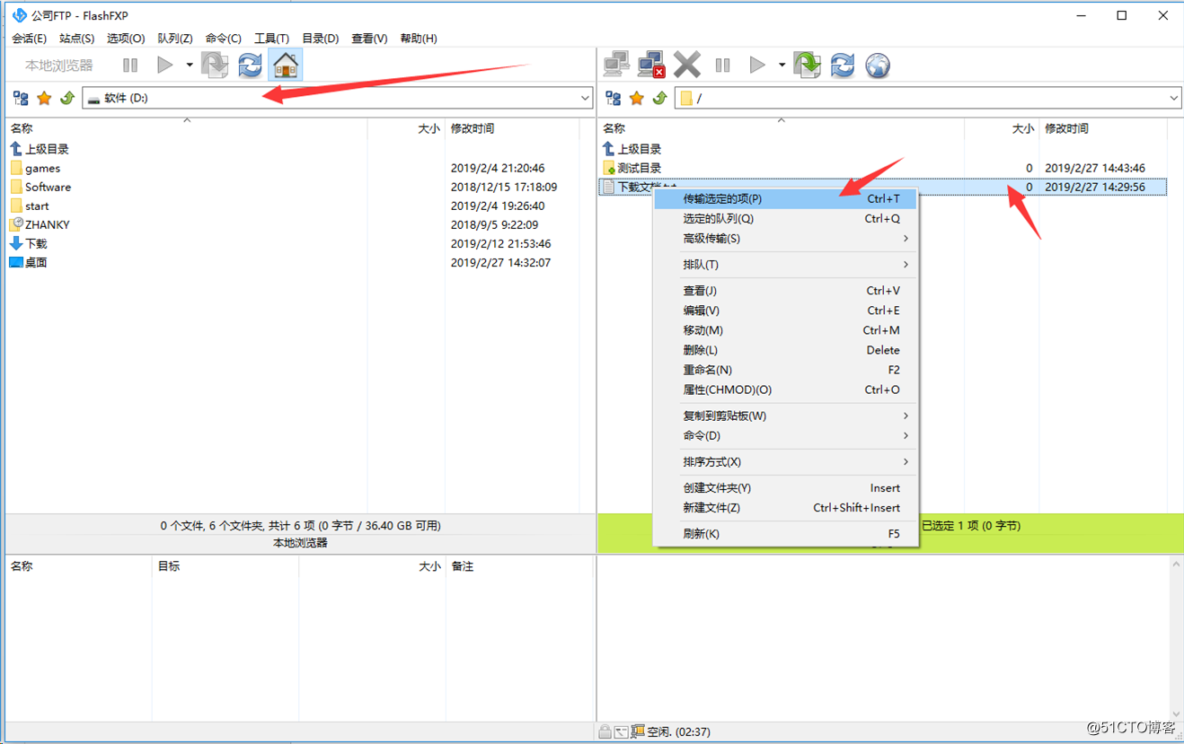Choose 重命名(N) in context menu
The height and width of the screenshot is (744, 1184).
click(785, 370)
